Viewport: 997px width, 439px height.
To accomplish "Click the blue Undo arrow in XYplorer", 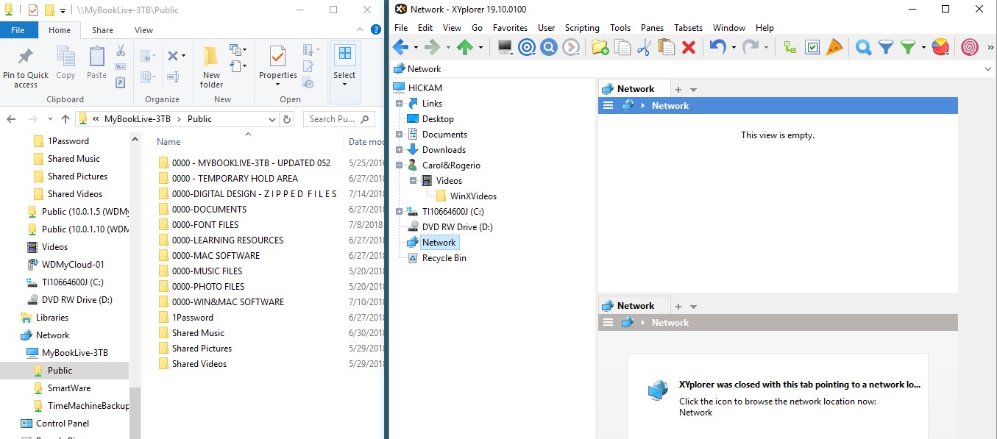I will pyautogui.click(x=717, y=47).
